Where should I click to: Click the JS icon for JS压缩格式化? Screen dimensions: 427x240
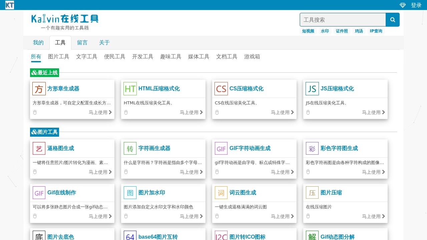pos(312,89)
